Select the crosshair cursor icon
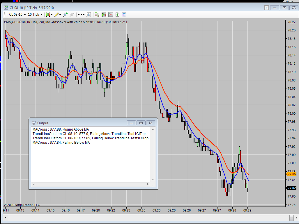Viewport: 299px width, 224px height. tap(80, 15)
